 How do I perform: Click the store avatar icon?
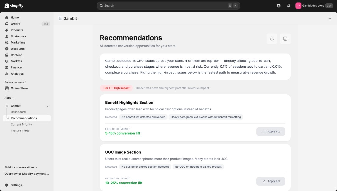click(298, 6)
